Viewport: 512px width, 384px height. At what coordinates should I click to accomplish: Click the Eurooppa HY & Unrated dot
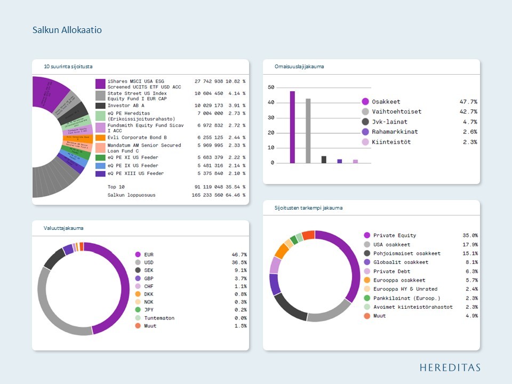click(x=367, y=289)
